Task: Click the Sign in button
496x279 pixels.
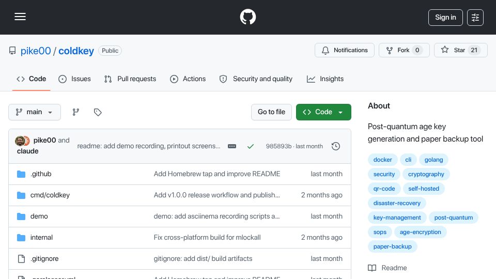Action: click(445, 18)
